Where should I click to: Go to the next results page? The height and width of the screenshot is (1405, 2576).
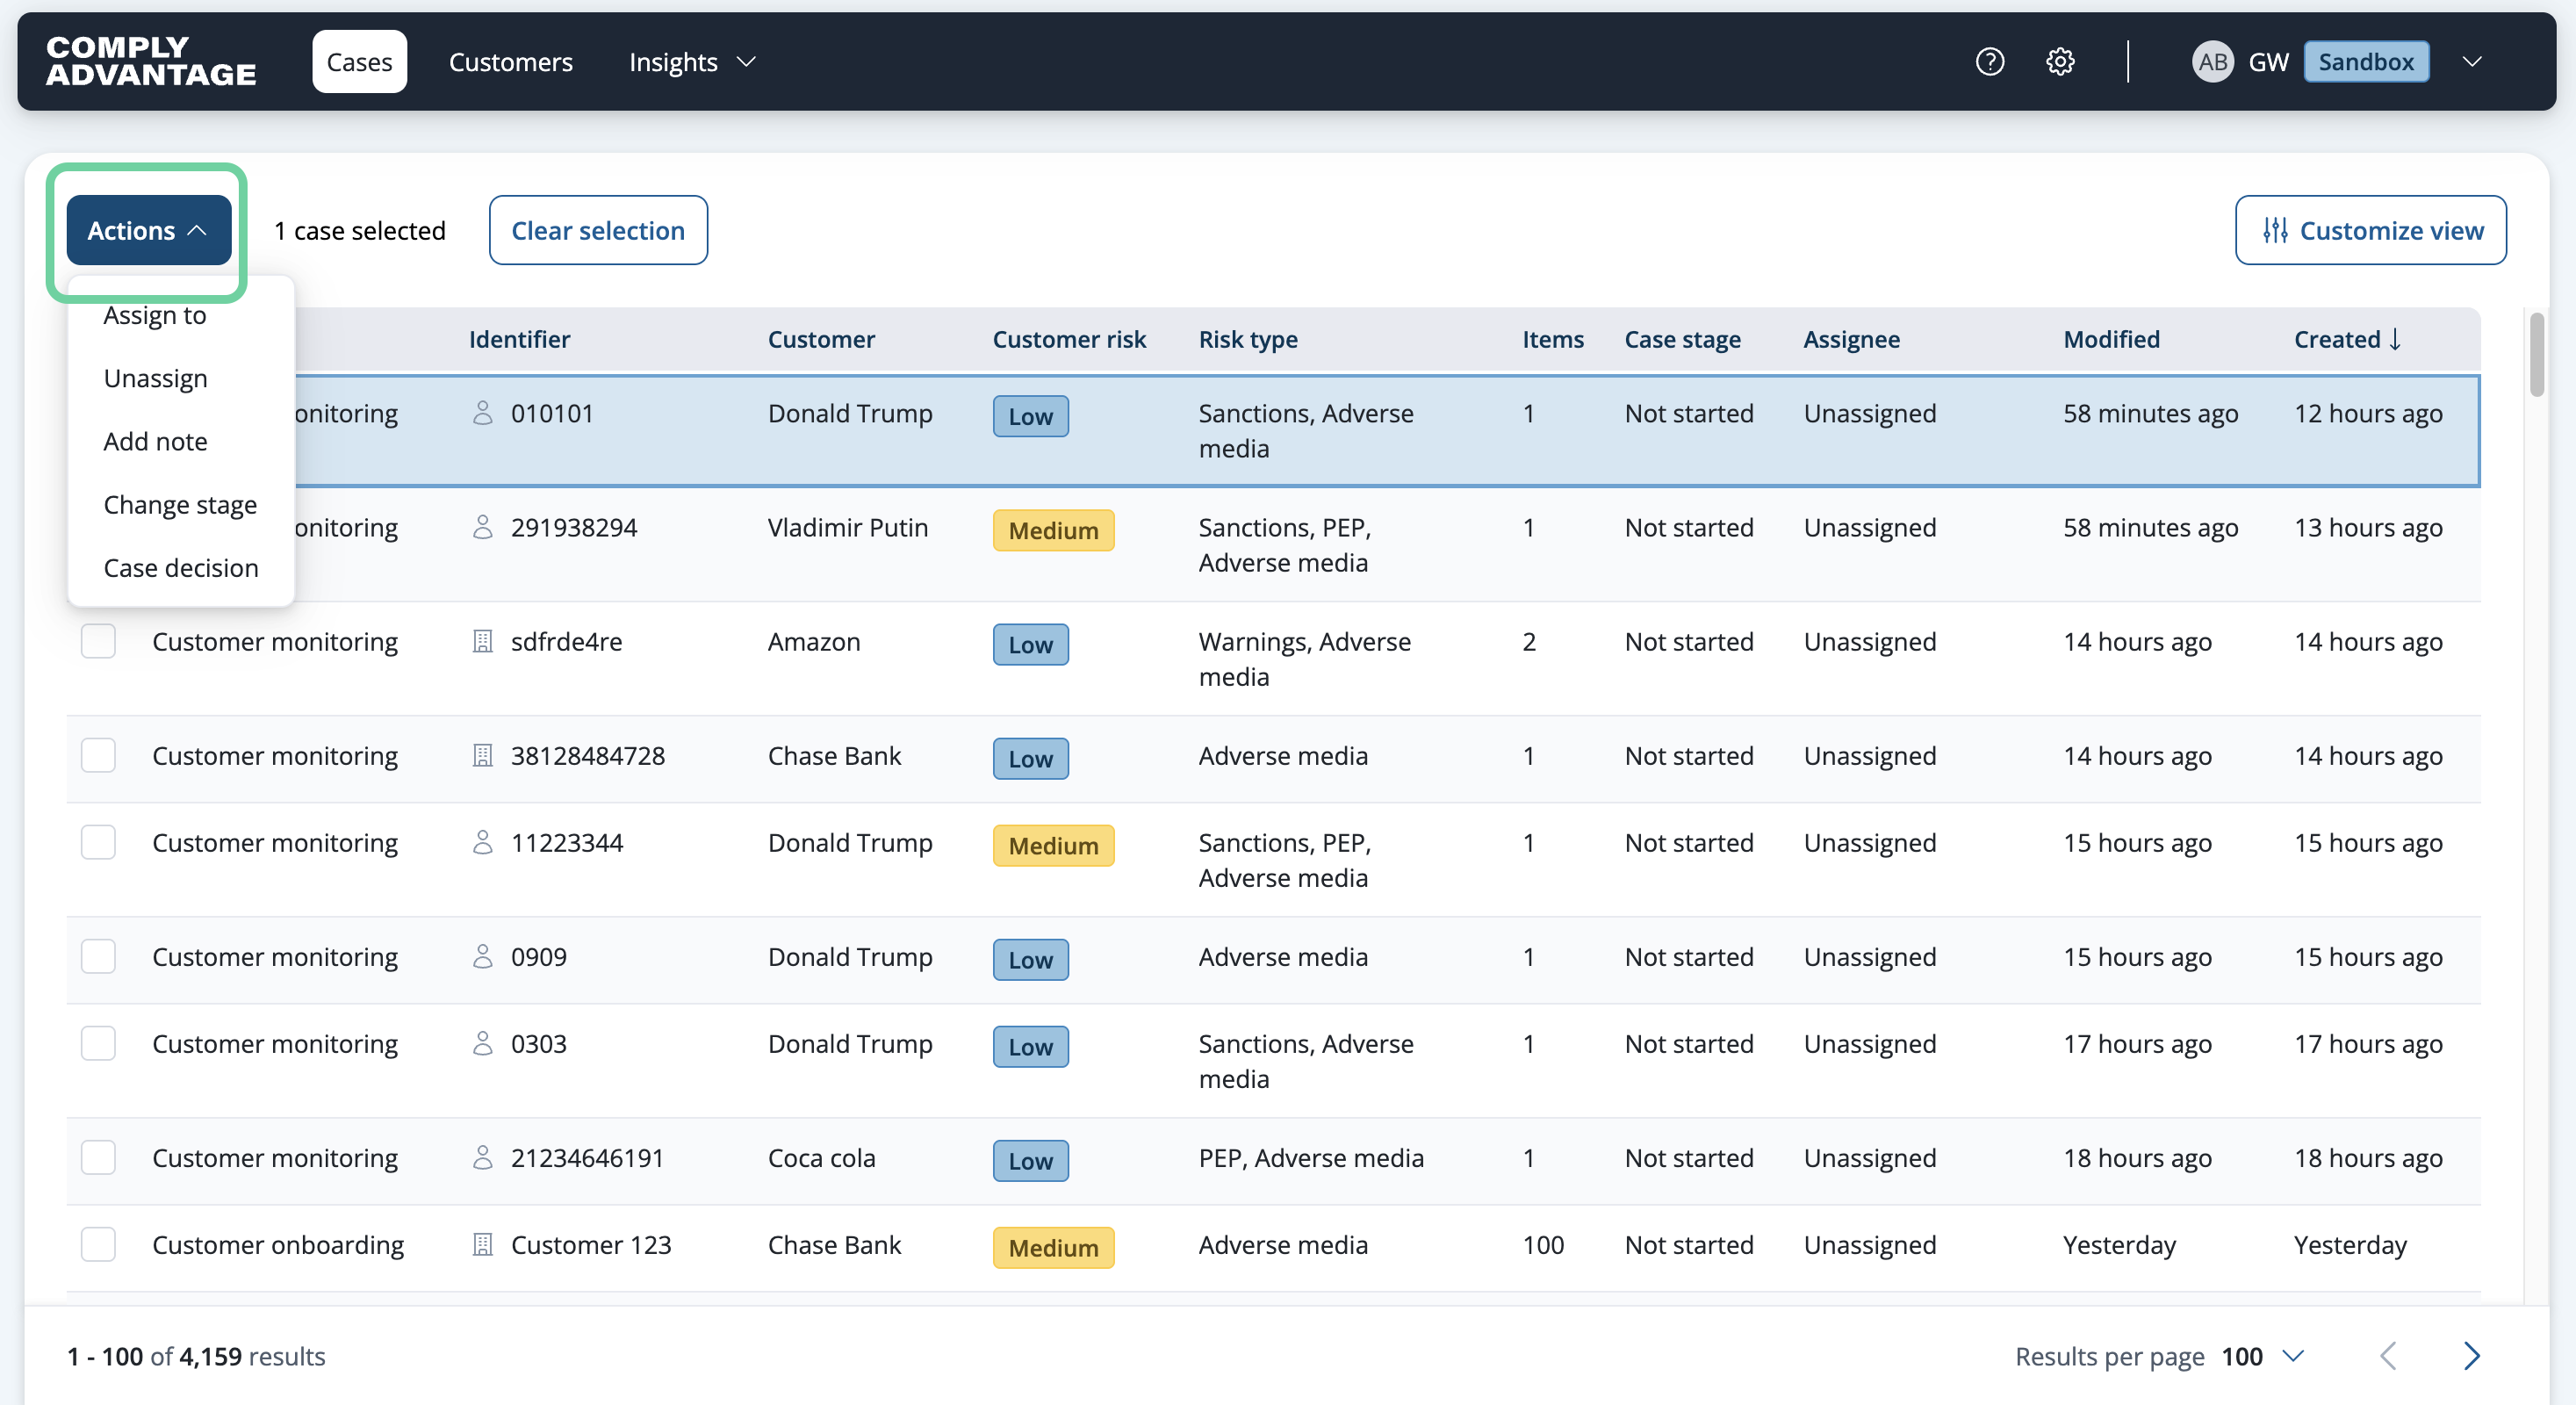(2471, 1356)
